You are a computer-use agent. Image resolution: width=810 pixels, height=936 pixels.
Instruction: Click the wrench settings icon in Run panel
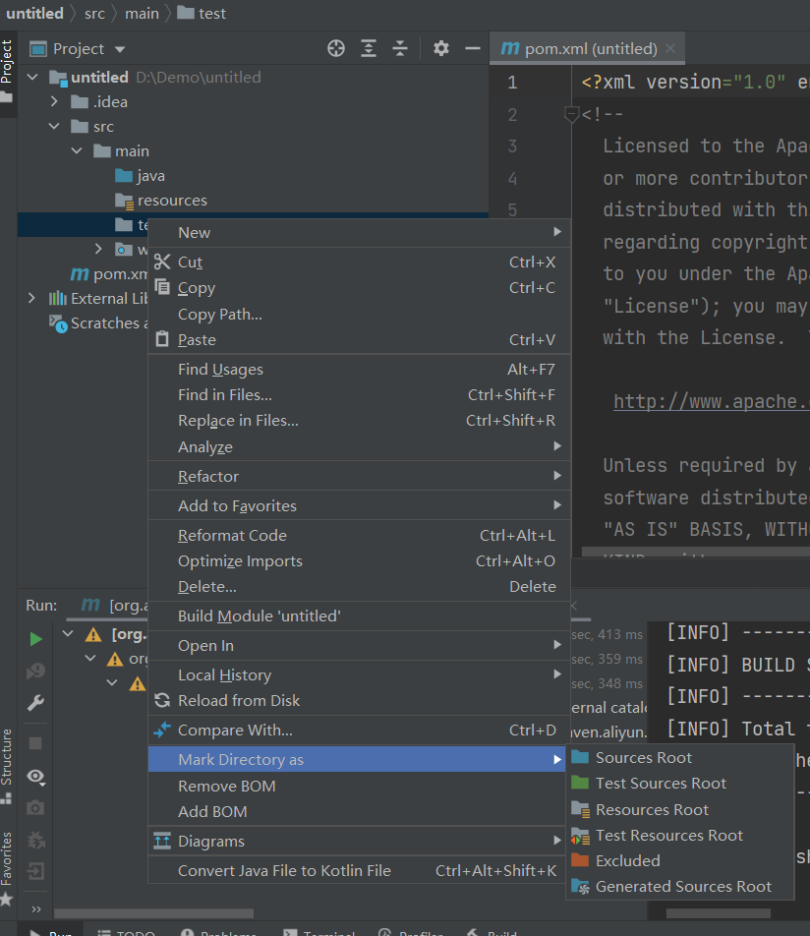point(35,703)
